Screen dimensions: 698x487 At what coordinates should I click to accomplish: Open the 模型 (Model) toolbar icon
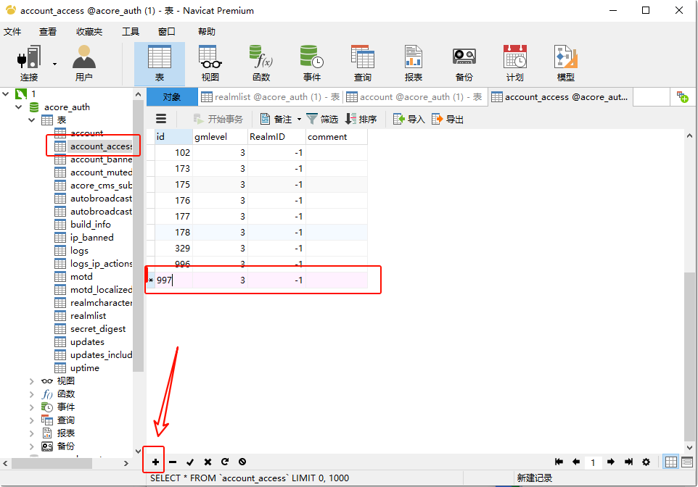[565, 63]
